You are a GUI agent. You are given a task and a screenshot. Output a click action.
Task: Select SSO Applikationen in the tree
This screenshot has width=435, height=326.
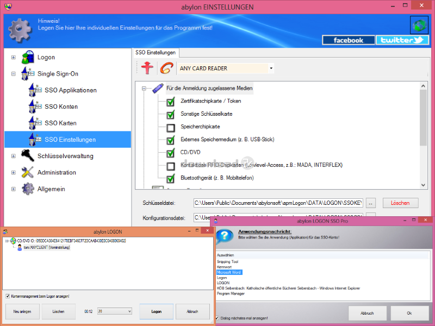pos(71,90)
